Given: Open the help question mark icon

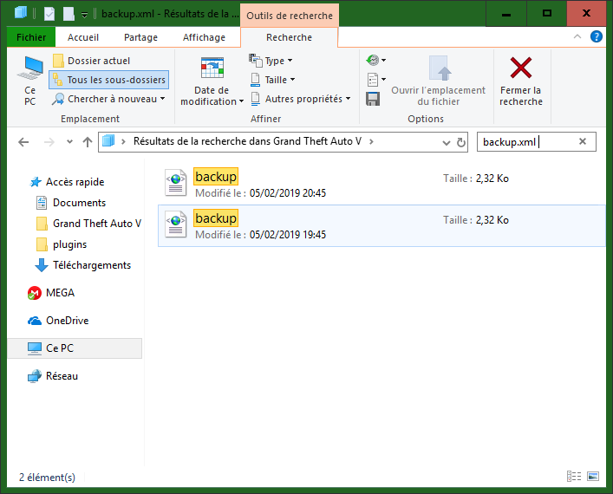Looking at the screenshot, I should point(597,36).
